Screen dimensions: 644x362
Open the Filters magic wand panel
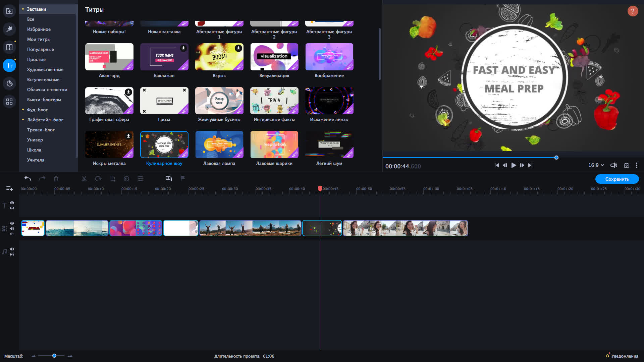[9, 29]
